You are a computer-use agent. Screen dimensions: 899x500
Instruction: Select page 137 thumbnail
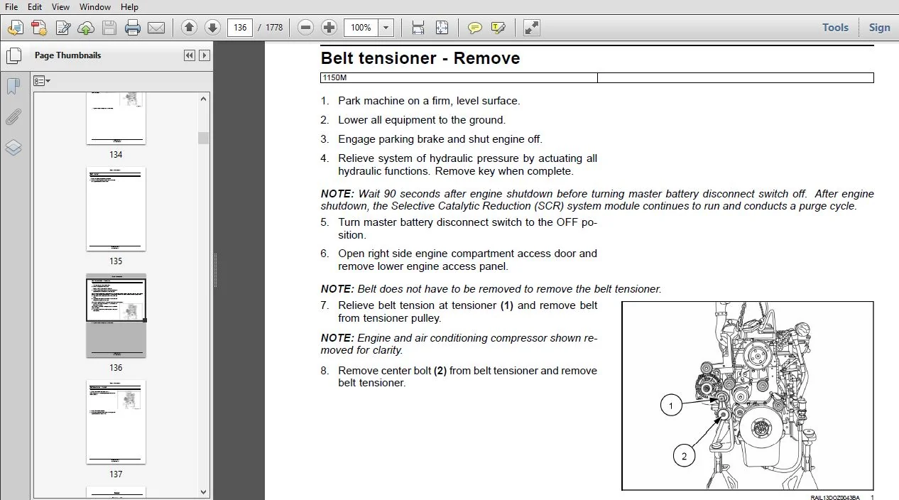coord(116,422)
